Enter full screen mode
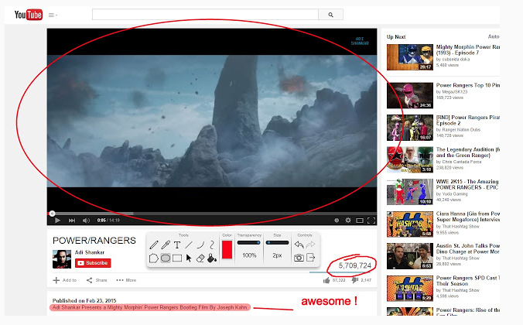The height and width of the screenshot is (325, 523). (371, 221)
